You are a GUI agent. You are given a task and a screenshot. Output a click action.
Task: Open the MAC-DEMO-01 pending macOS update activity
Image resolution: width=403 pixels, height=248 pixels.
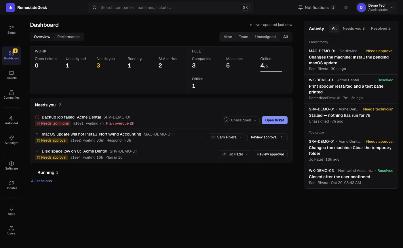coord(351,60)
